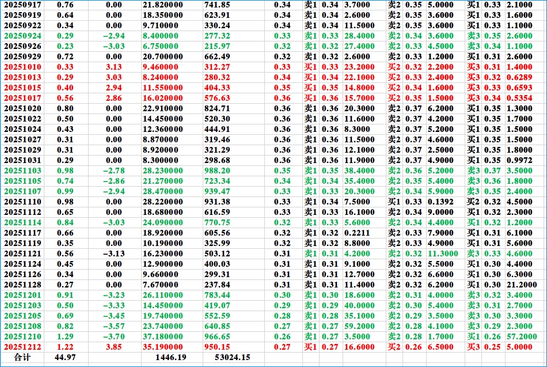Select amount 503.12
Image resolution: width=547 pixels, height=367 pixels.
tap(217, 254)
